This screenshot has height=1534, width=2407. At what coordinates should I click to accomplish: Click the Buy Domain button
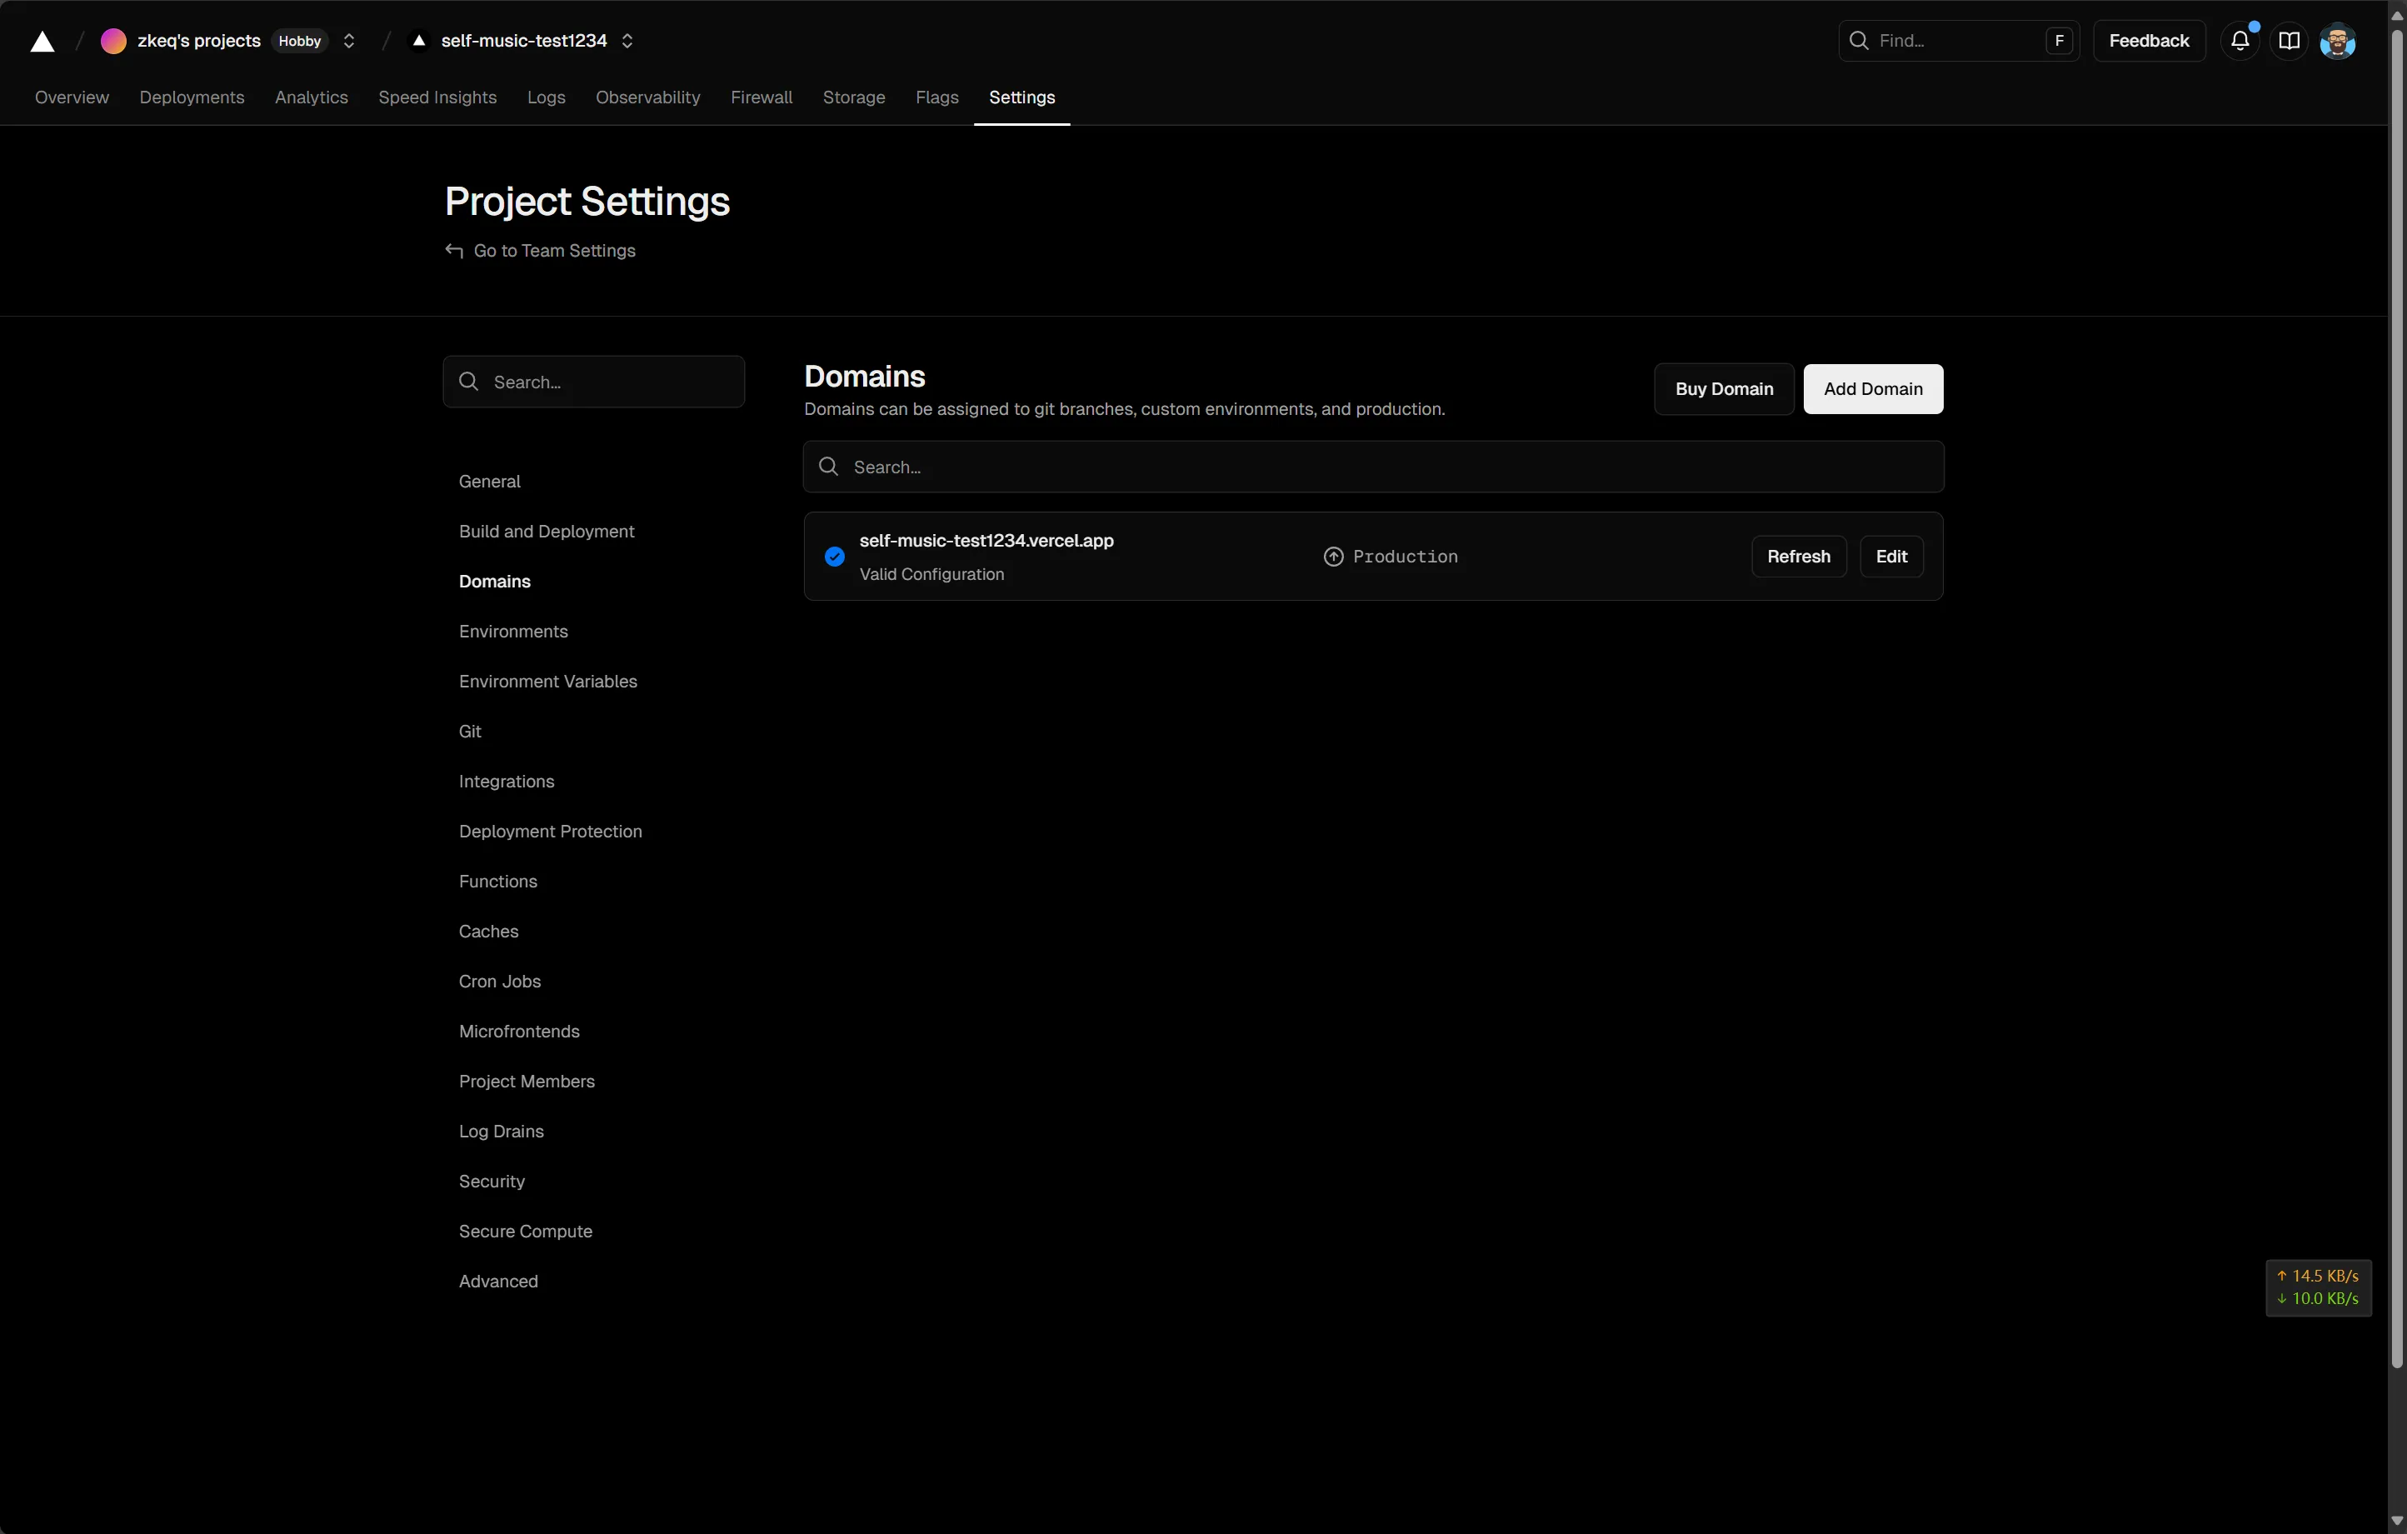(1725, 389)
